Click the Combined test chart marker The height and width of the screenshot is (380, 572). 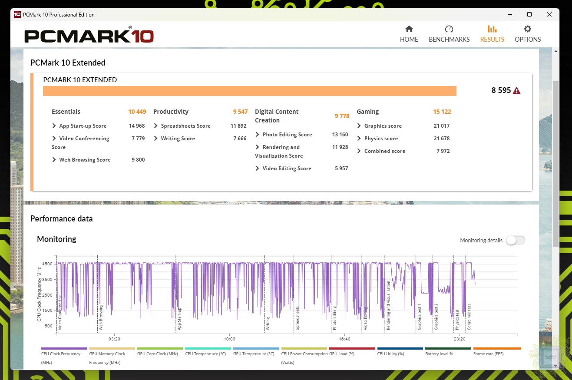469,317
